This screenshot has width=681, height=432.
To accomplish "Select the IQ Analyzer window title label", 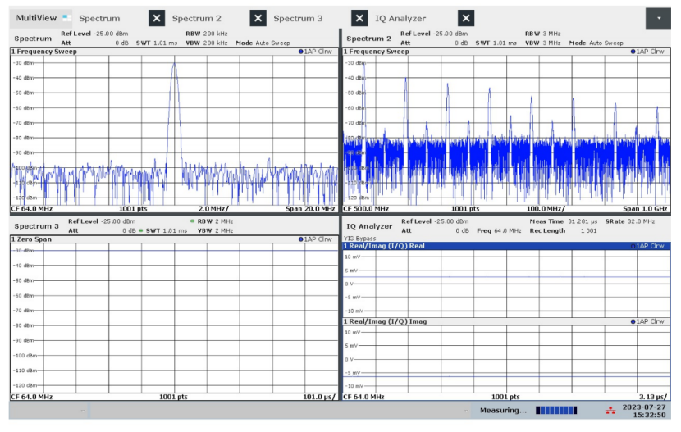I will point(369,226).
